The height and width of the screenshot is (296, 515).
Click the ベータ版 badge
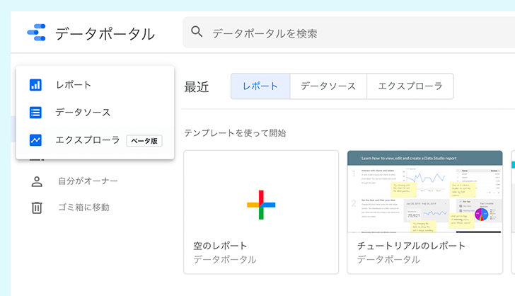coord(144,141)
